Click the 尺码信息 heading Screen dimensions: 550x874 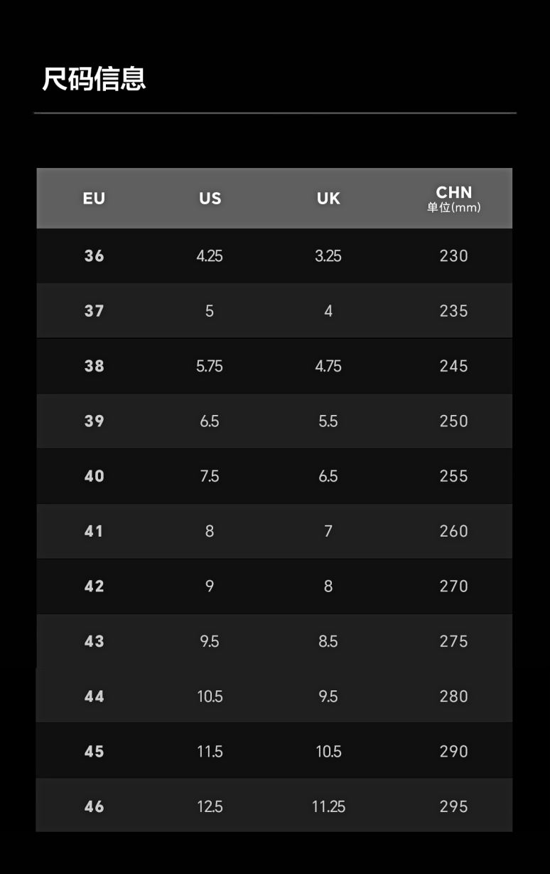coord(94,78)
